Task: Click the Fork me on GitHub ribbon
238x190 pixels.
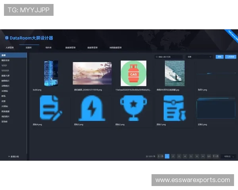Action: 232,36
